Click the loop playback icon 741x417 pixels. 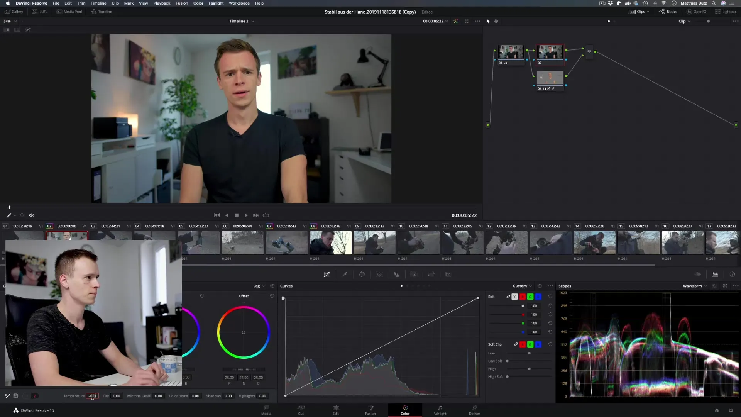(266, 215)
